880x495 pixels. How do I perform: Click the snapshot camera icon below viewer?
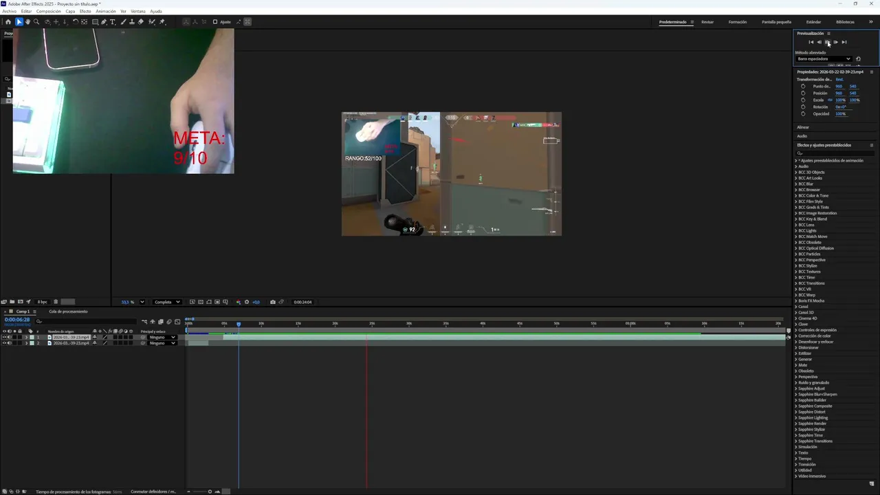click(272, 302)
